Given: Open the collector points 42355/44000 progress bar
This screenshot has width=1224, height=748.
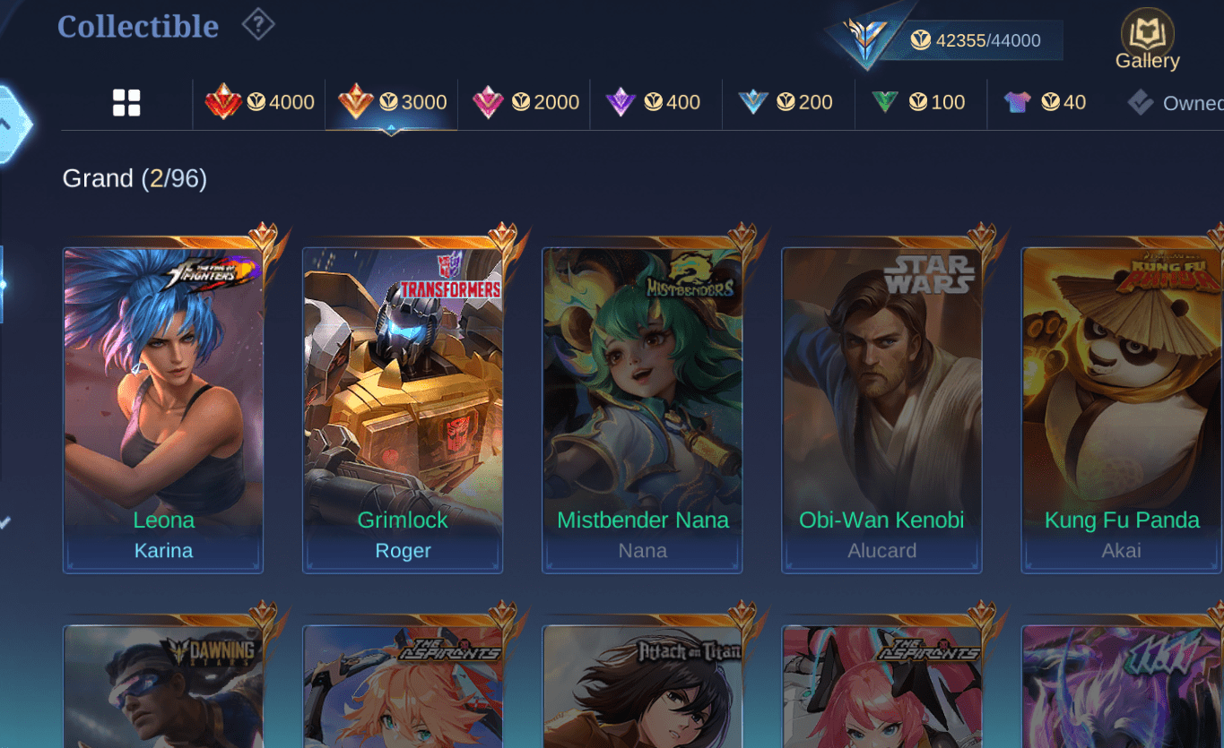Looking at the screenshot, I should (973, 40).
